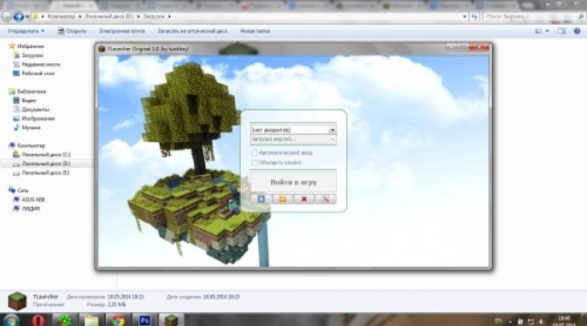The width and height of the screenshot is (587, 326).
Task: Switch to the Minecraft block taskbar icon
Action: pyautogui.click(x=171, y=320)
